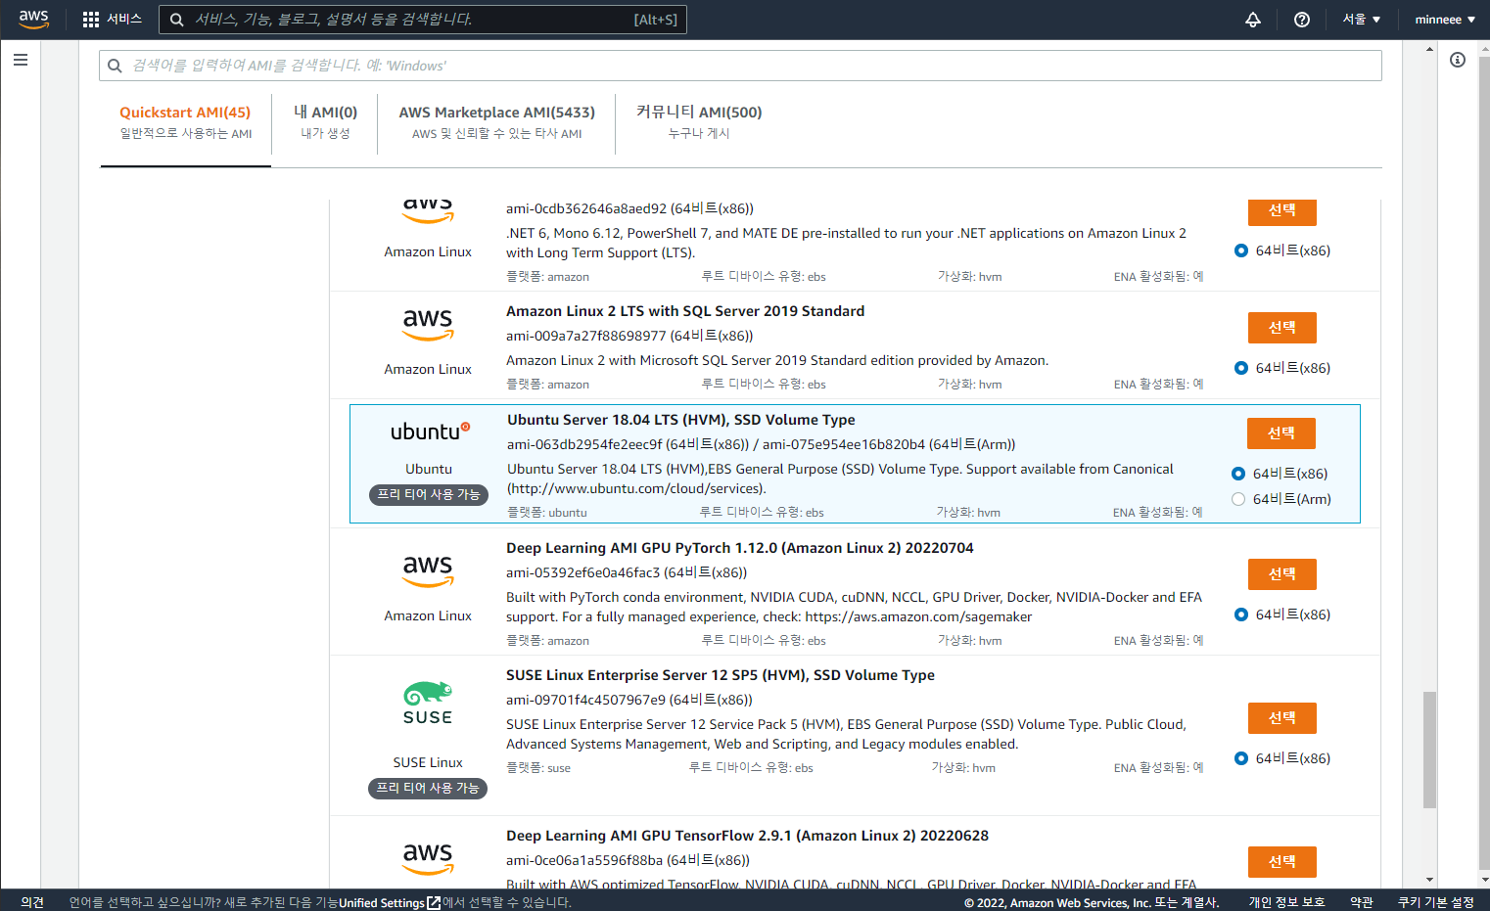Click the magnifier icon in the AMI search field
Viewport: 1490px width, 911px height.
click(115, 66)
